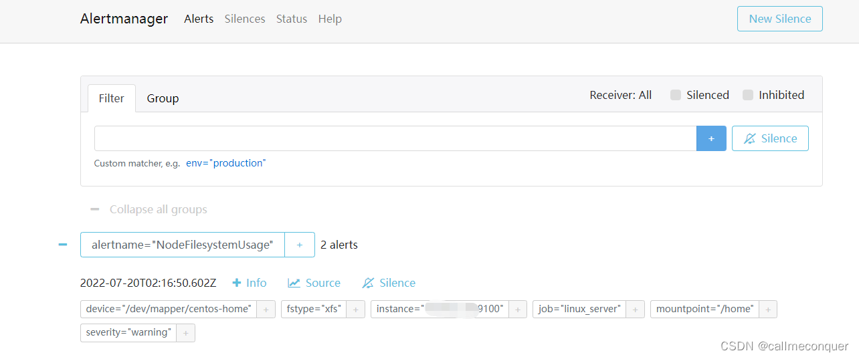
Task: Silence the 2022-07-20 alert
Action: pos(389,283)
